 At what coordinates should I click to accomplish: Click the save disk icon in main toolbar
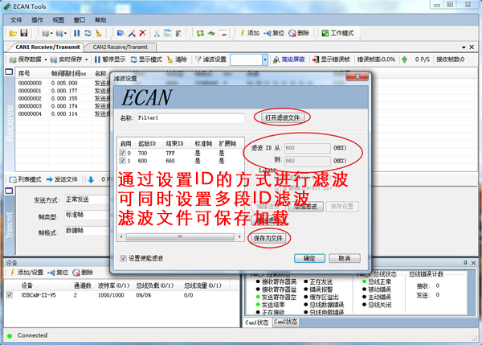24,33
